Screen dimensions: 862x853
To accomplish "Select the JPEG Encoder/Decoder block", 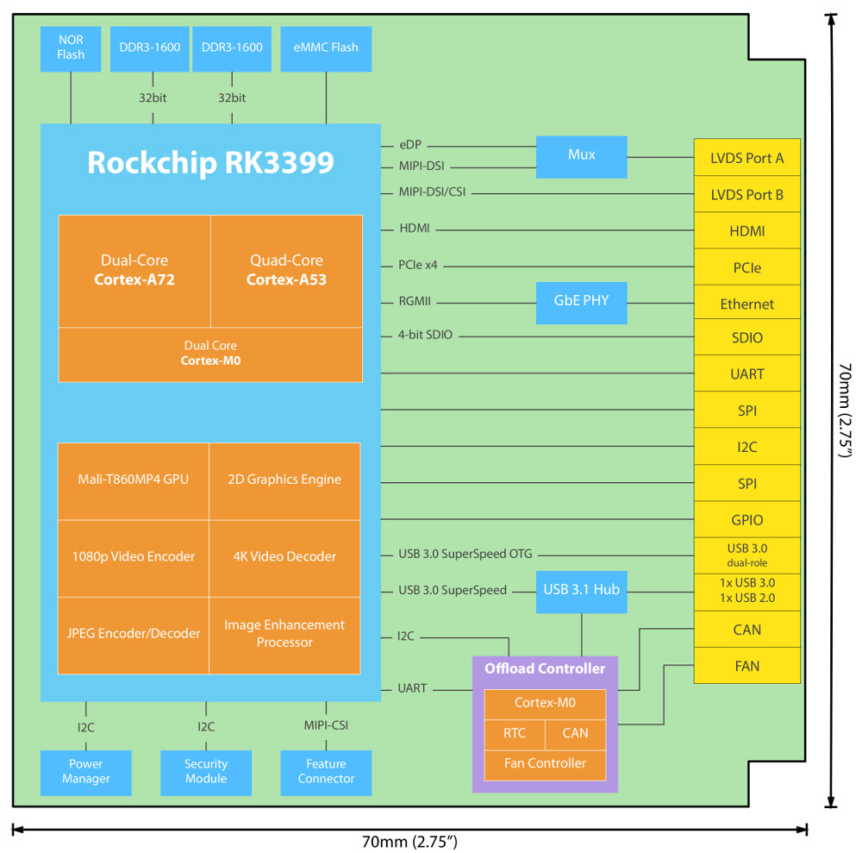I will tap(133, 634).
